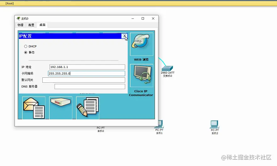Minimize the 主机0 window
The height and width of the screenshot is (166, 277).
click(x=133, y=18)
